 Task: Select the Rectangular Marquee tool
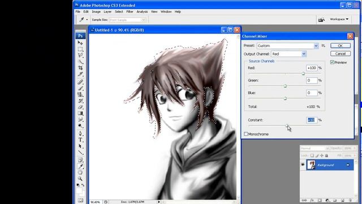tap(80, 49)
